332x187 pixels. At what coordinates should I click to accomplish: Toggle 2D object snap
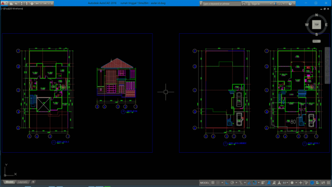[255, 183]
